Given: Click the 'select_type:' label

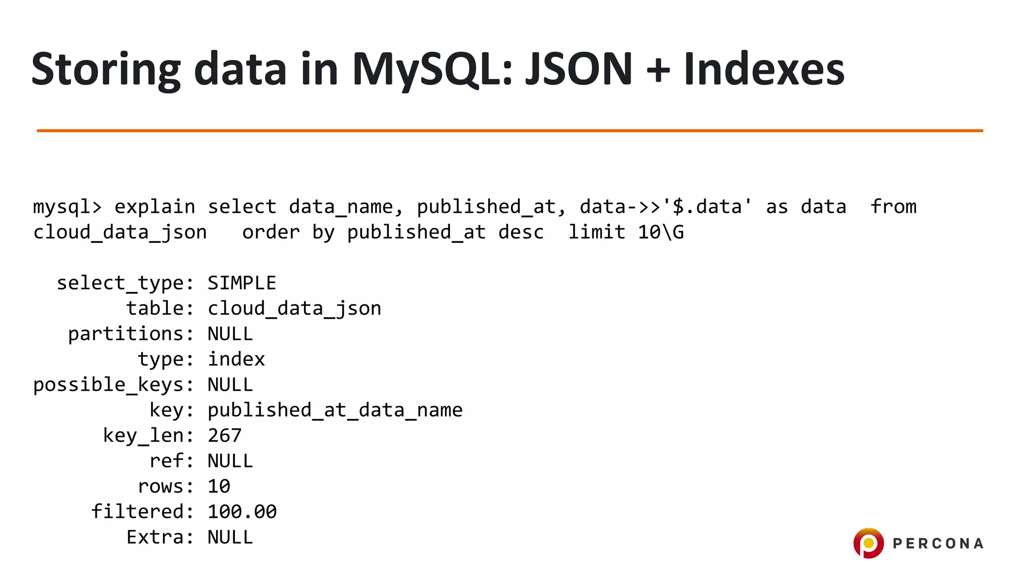Looking at the screenshot, I should coord(126,284).
